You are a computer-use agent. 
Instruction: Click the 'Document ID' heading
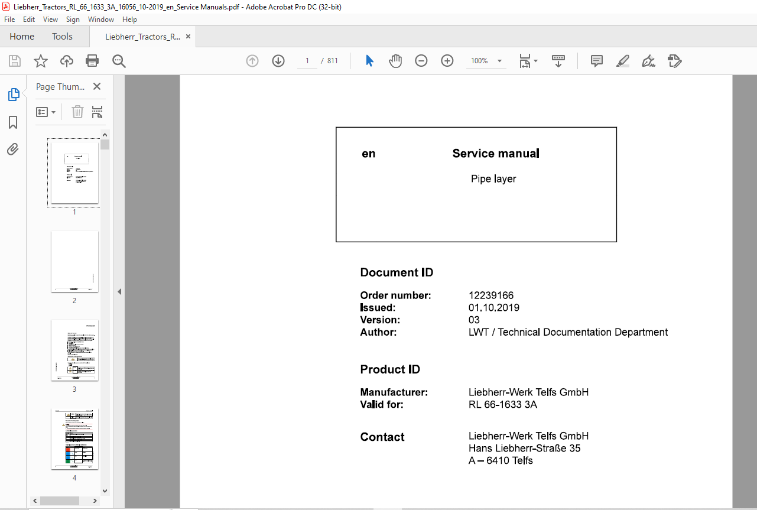click(397, 272)
